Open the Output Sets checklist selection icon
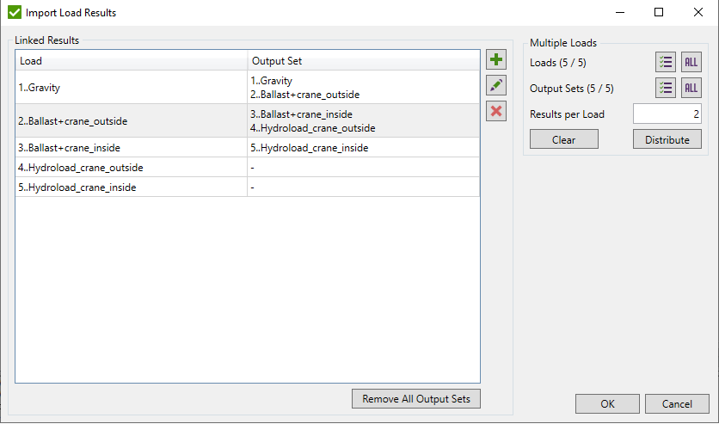Viewport: 719px width, 424px height. 666,88
